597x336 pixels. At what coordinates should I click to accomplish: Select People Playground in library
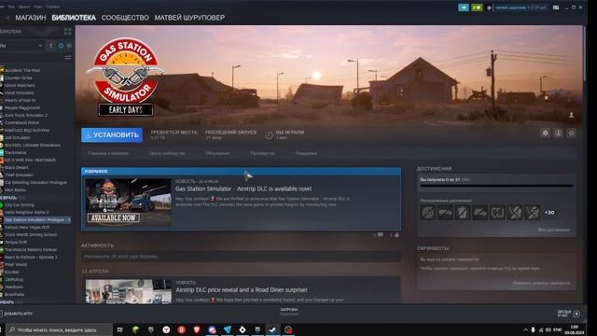click(x=22, y=108)
